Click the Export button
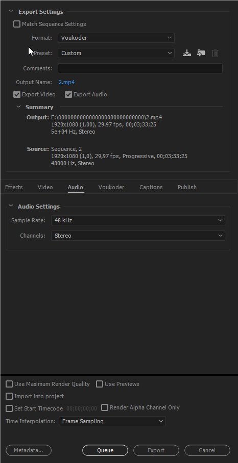 (x=156, y=450)
